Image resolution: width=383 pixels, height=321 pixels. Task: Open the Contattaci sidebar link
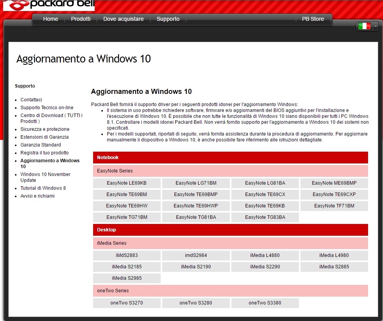click(31, 100)
